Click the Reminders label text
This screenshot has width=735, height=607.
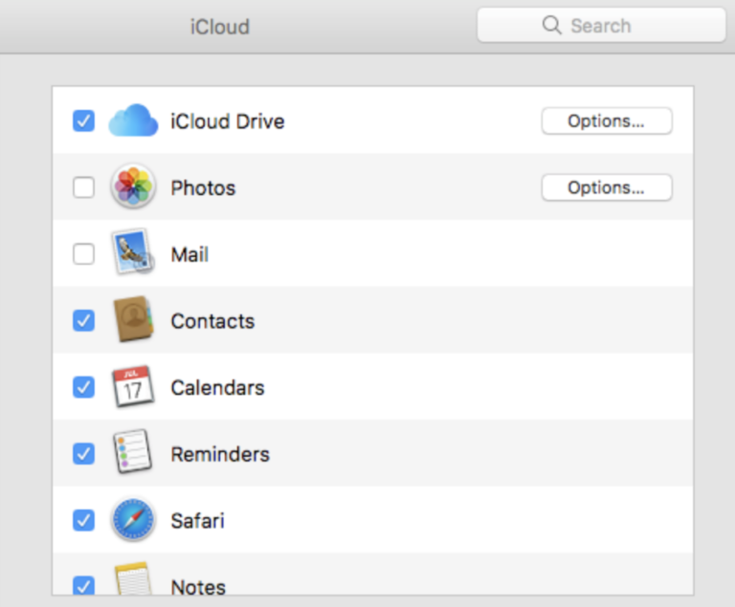point(220,454)
